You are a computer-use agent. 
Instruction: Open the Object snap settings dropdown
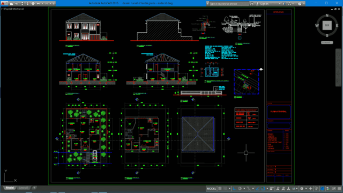click(267, 189)
